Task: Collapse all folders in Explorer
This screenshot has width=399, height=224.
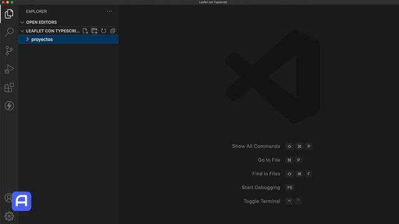Action: pyautogui.click(x=113, y=31)
